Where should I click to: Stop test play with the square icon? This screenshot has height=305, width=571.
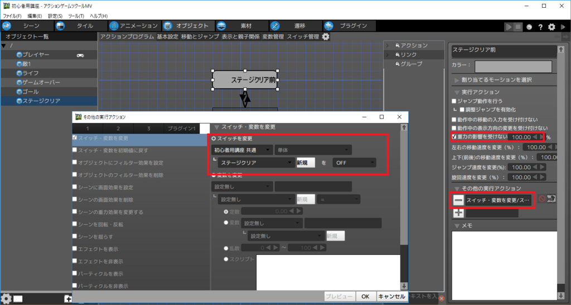pyautogui.click(x=518, y=27)
